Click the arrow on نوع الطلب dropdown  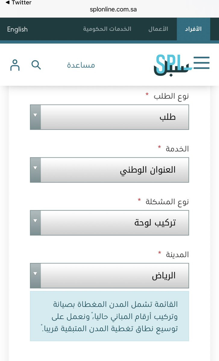click(x=36, y=117)
